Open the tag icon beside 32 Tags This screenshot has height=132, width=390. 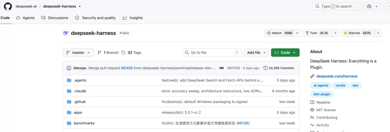point(123,53)
